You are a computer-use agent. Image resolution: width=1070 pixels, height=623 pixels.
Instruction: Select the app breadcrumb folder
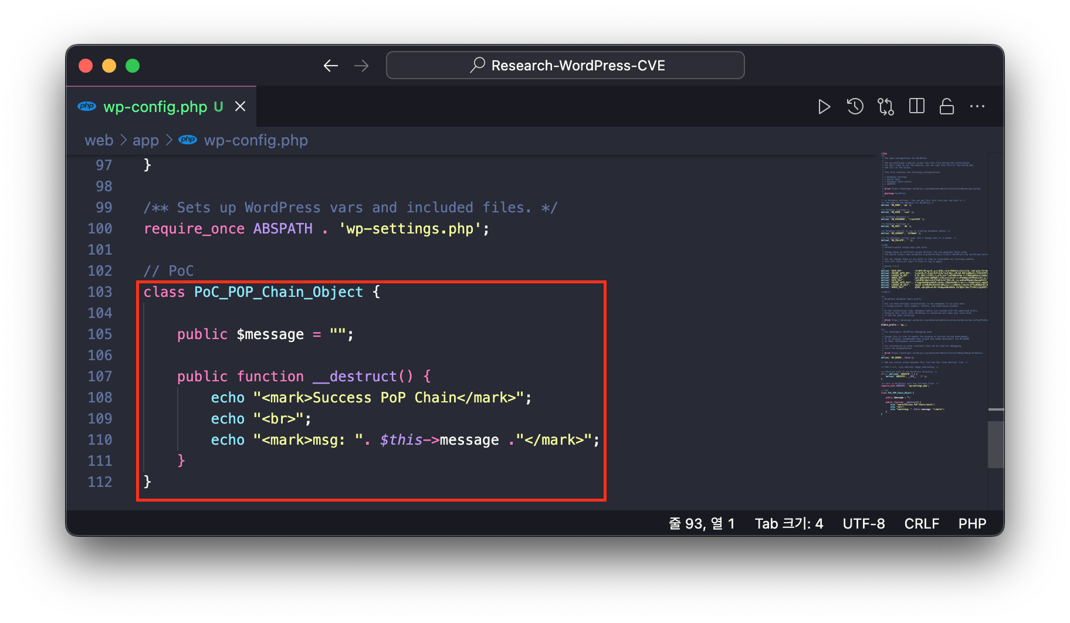coord(145,141)
